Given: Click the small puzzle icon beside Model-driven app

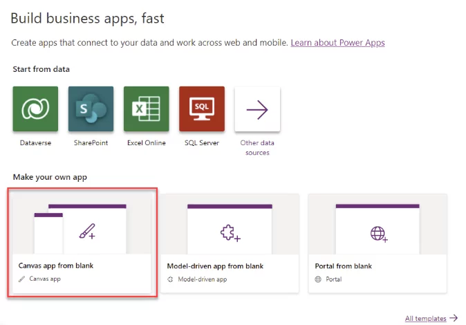Looking at the screenshot, I should 170,279.
